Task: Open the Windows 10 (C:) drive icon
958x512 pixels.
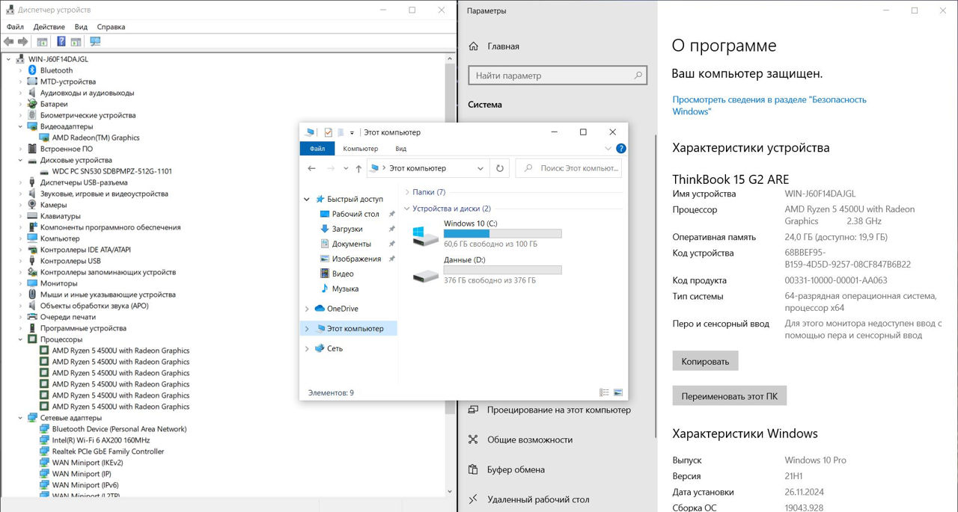Action: [x=426, y=235]
